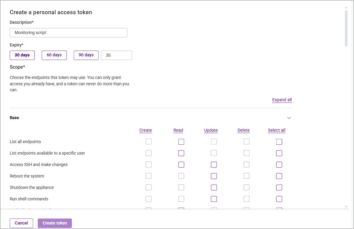Cancel the token creation
This screenshot has width=354, height=229.
(x=21, y=223)
